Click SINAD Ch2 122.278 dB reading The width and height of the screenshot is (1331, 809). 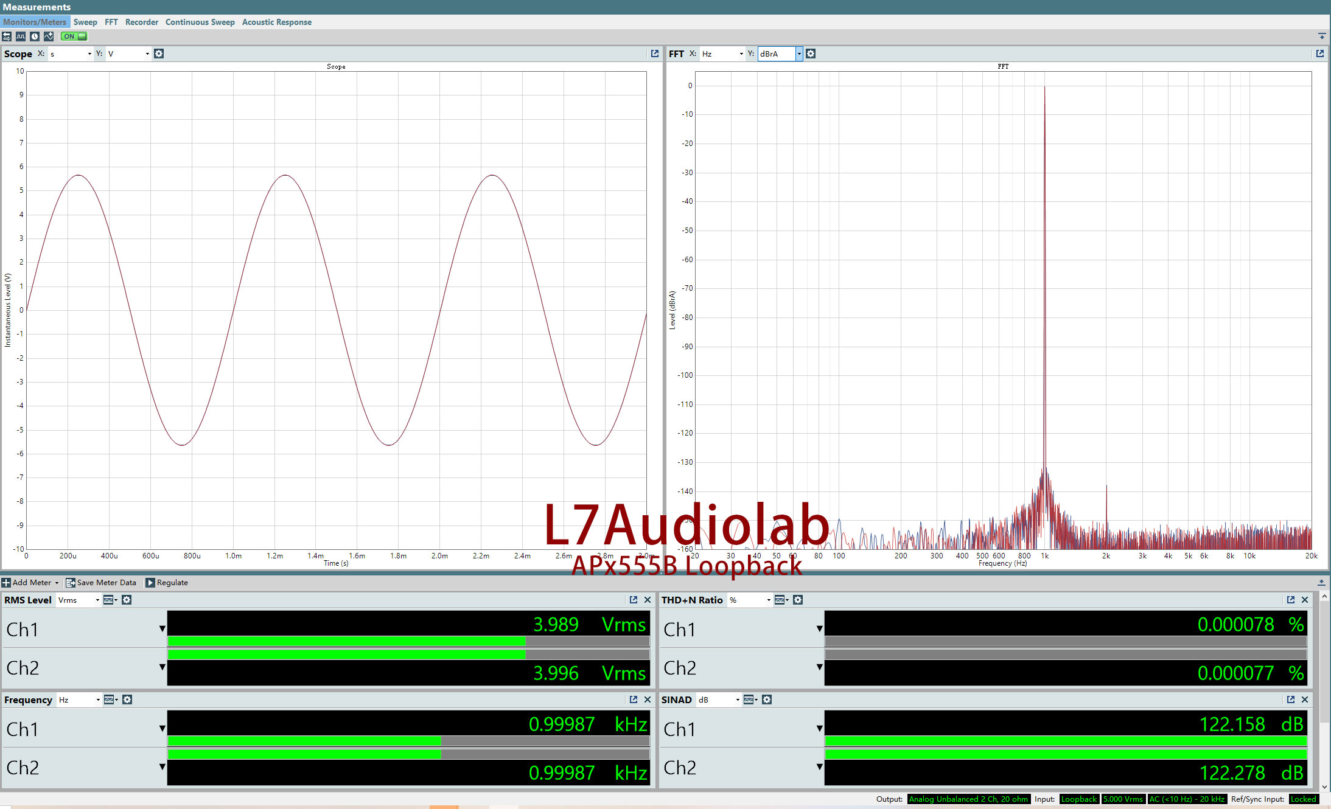point(1251,773)
